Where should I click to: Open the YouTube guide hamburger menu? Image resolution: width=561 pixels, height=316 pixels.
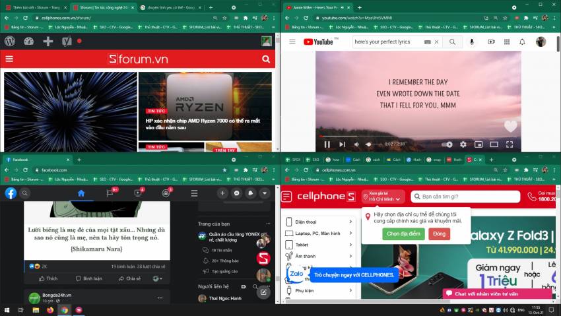(x=292, y=42)
